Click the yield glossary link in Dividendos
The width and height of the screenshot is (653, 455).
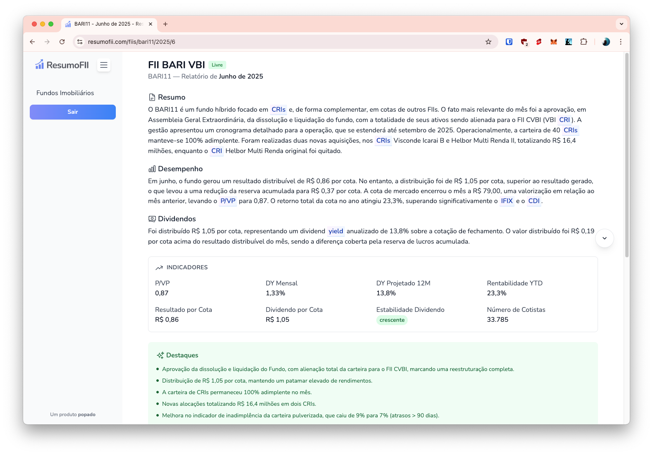[336, 231]
